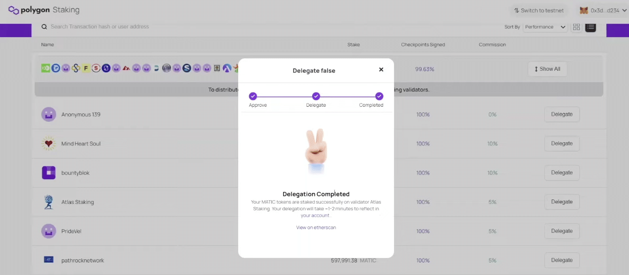The height and width of the screenshot is (275, 629).
Task: Click the 99.63% checkpoints value
Action: (x=424, y=69)
